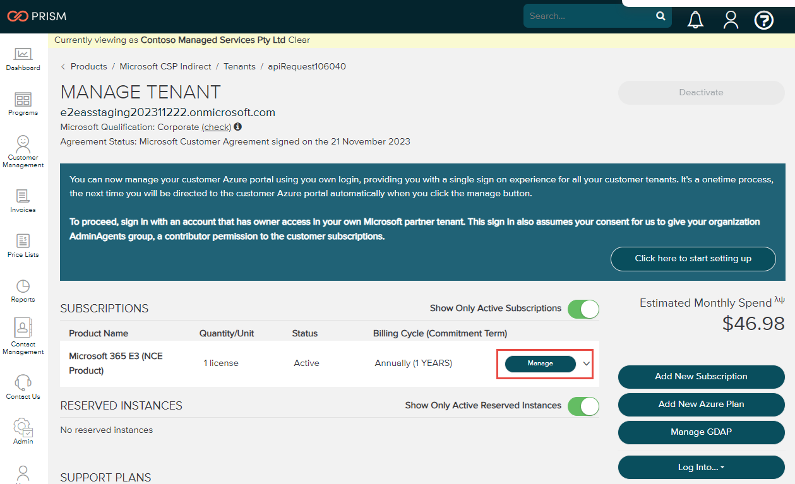Open the Reports sidebar icon
Image resolution: width=795 pixels, height=484 pixels.
23,291
